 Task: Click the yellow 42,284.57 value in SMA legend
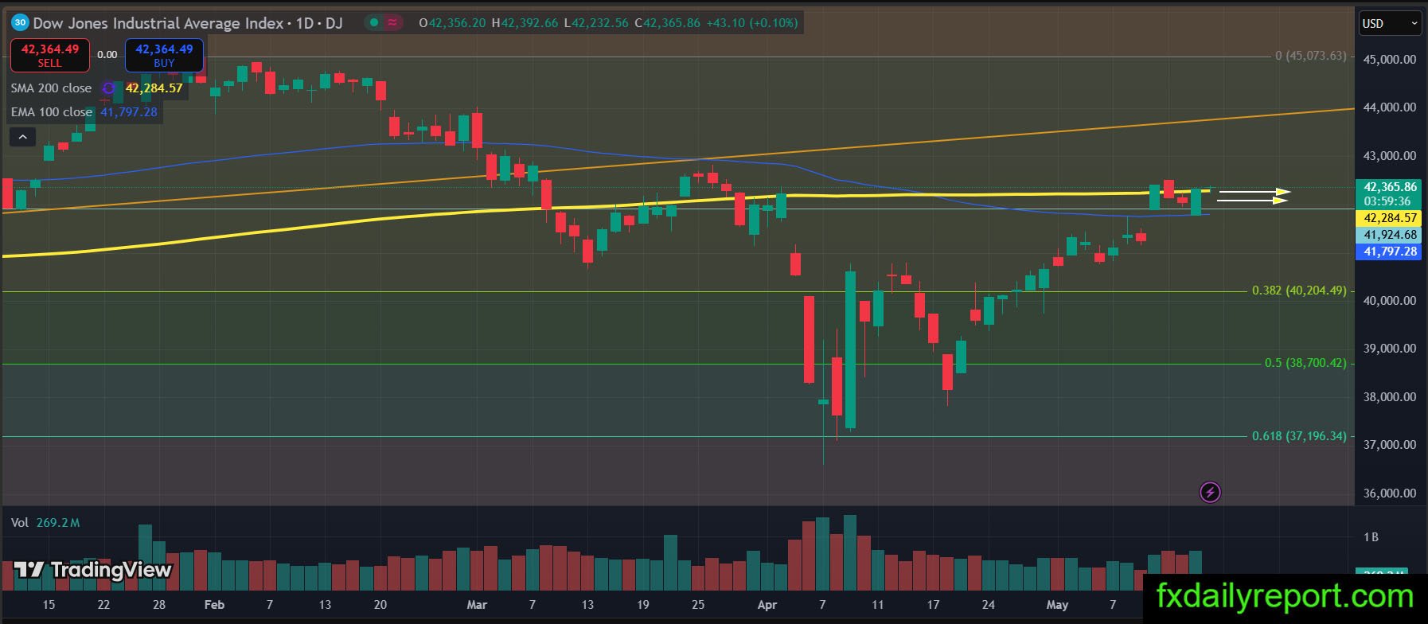point(154,88)
